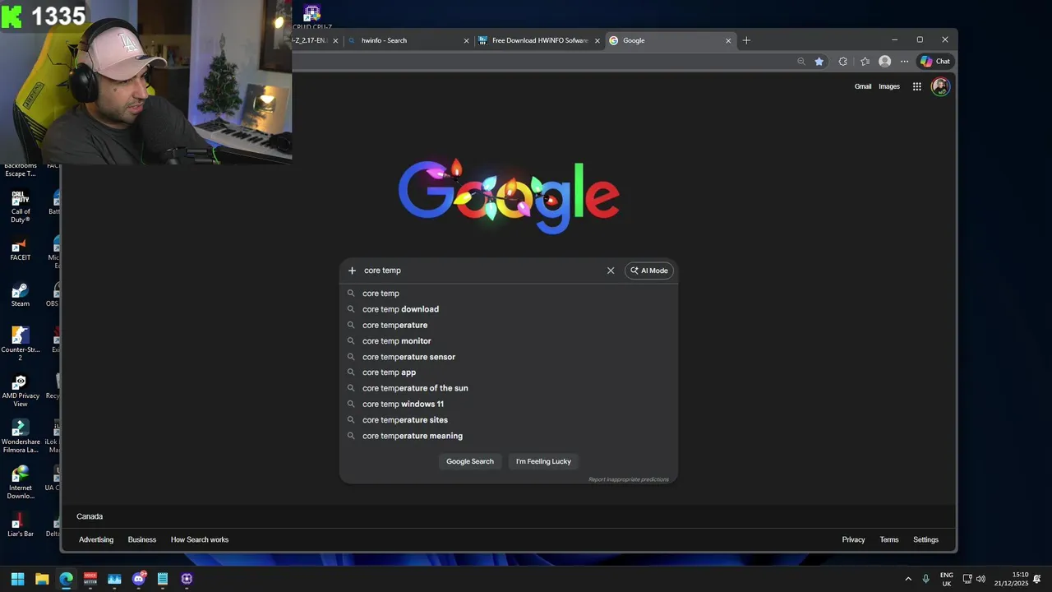The image size is (1052, 592).
Task: Show hidden system tray icons
Action: (x=908, y=579)
